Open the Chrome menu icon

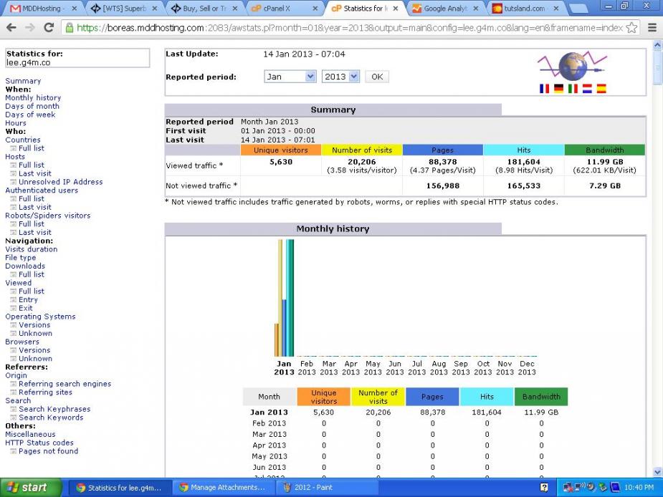point(652,28)
